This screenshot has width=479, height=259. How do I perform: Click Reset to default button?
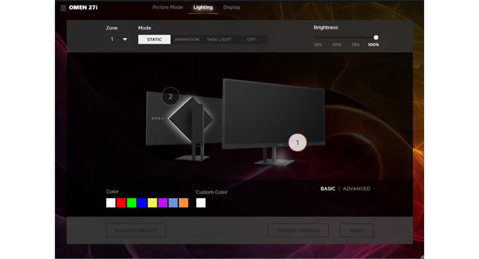coord(136,230)
